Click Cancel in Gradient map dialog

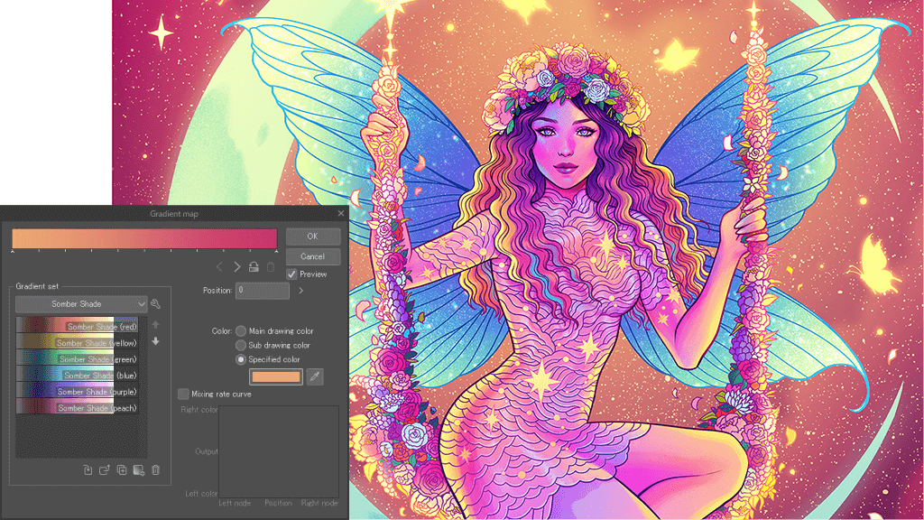(313, 256)
